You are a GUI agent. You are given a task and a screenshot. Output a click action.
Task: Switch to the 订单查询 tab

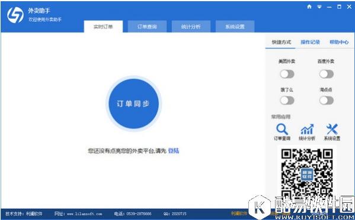point(147,27)
